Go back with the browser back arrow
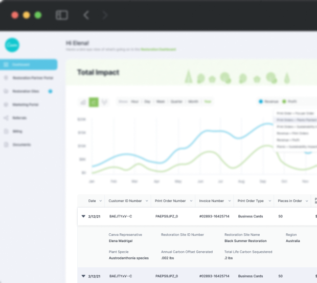317x283 pixels. pos(86,15)
